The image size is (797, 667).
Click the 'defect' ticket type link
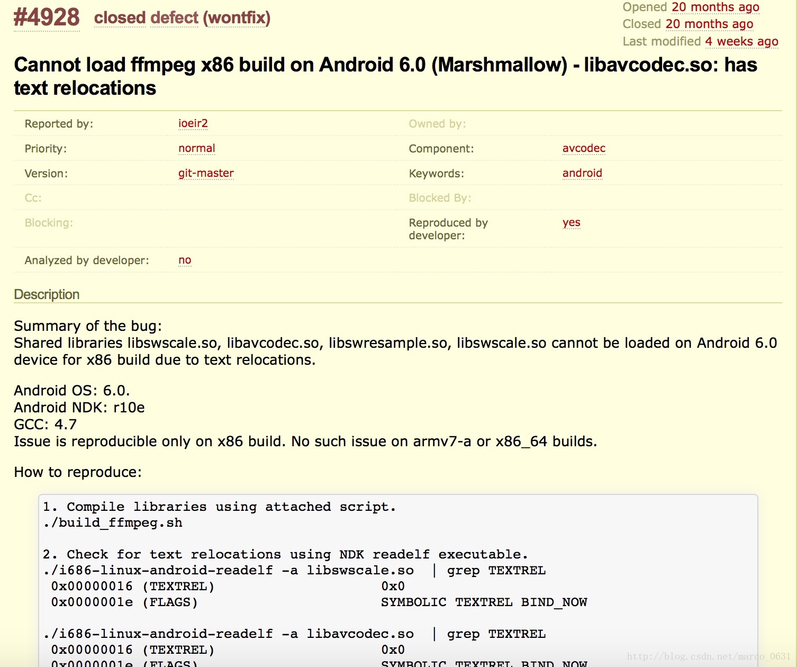click(174, 18)
